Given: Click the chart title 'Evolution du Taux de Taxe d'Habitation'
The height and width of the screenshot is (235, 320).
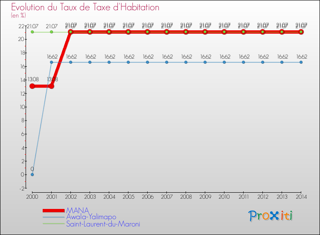Looking at the screenshot, I should (85, 7).
